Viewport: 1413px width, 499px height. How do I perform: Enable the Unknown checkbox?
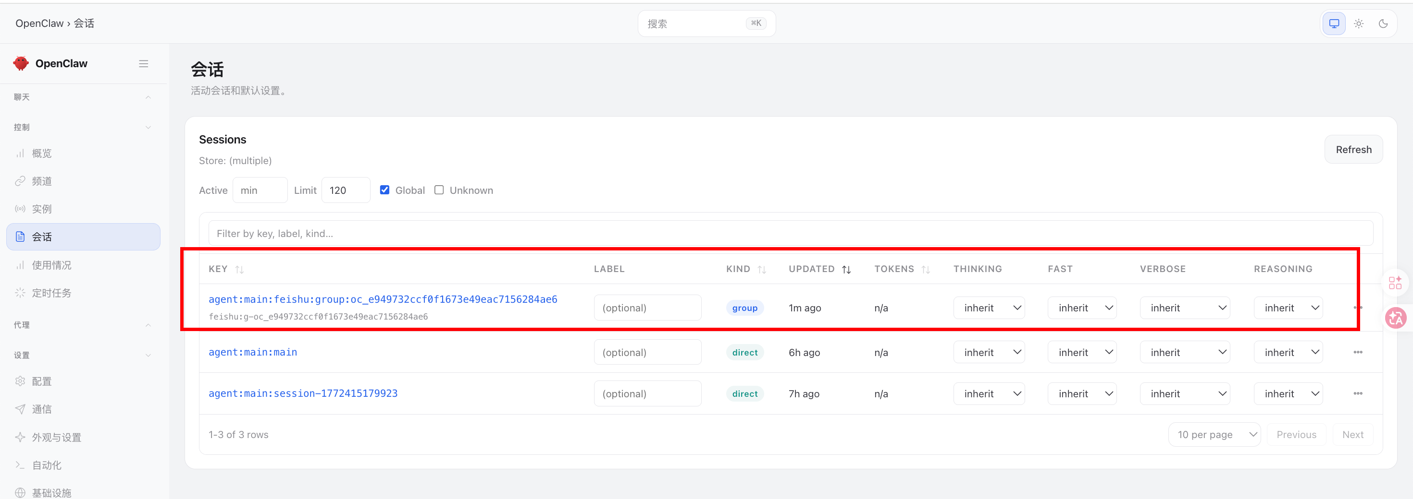439,190
